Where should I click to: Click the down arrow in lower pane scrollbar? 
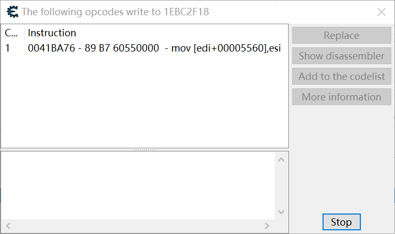tap(281, 212)
